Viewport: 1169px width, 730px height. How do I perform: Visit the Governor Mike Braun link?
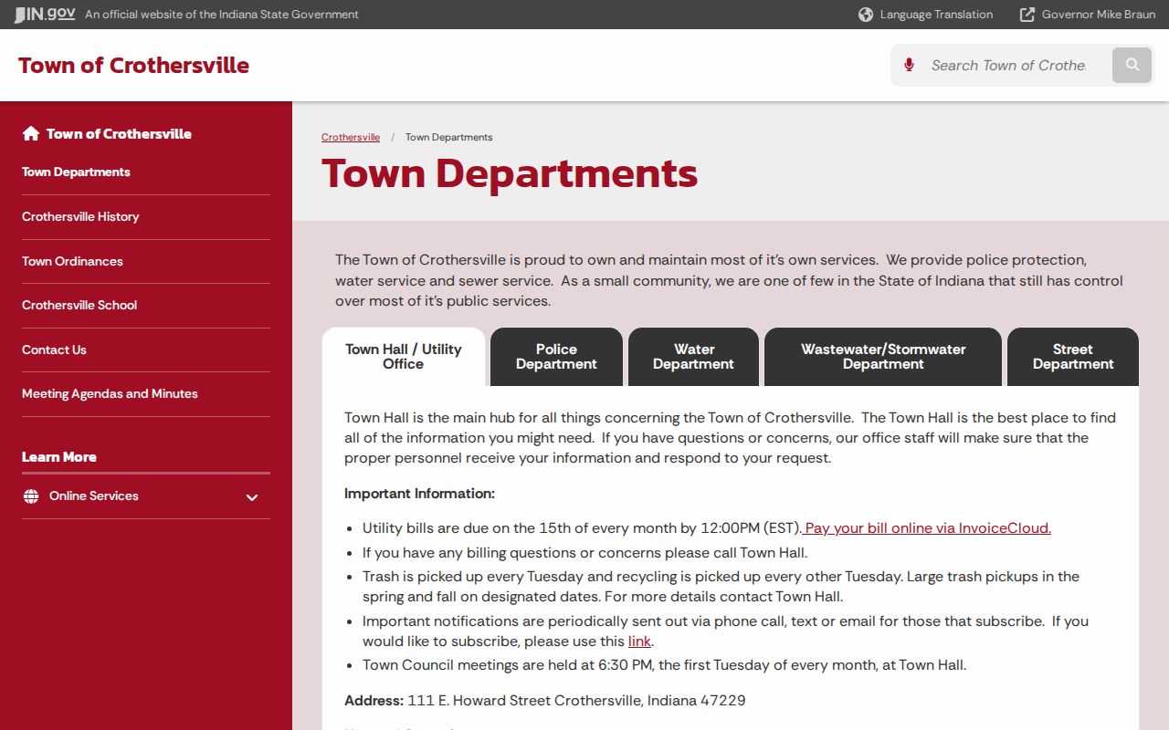1099,15
